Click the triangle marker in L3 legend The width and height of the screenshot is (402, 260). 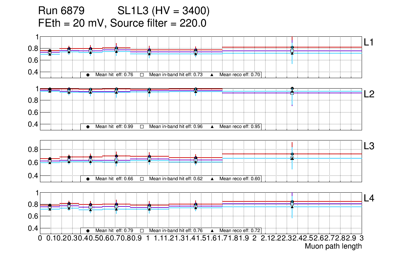(212, 179)
